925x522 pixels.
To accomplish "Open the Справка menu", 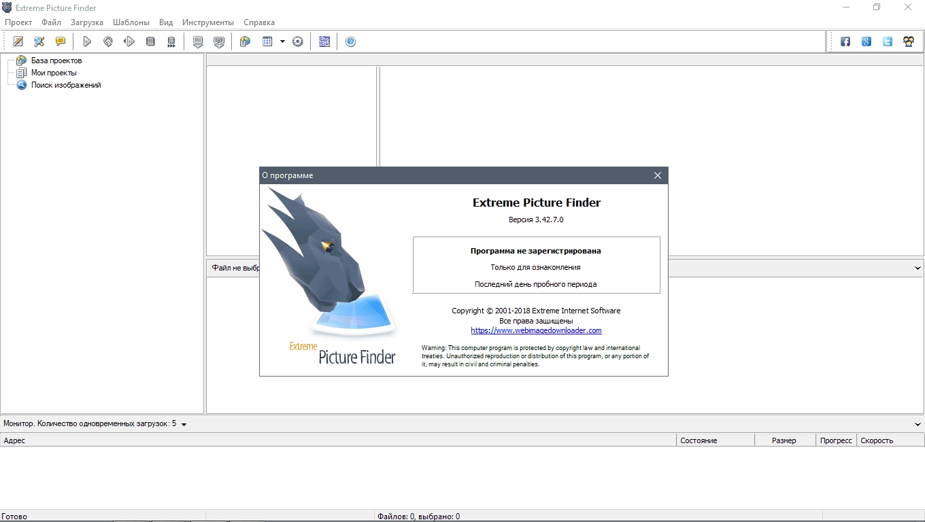I will point(259,22).
